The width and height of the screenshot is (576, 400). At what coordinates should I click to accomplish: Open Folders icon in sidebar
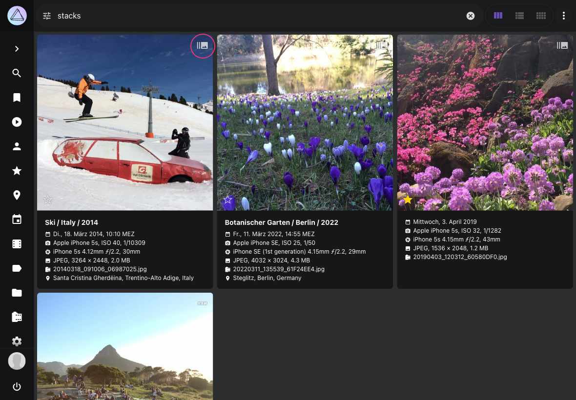[x=17, y=293]
